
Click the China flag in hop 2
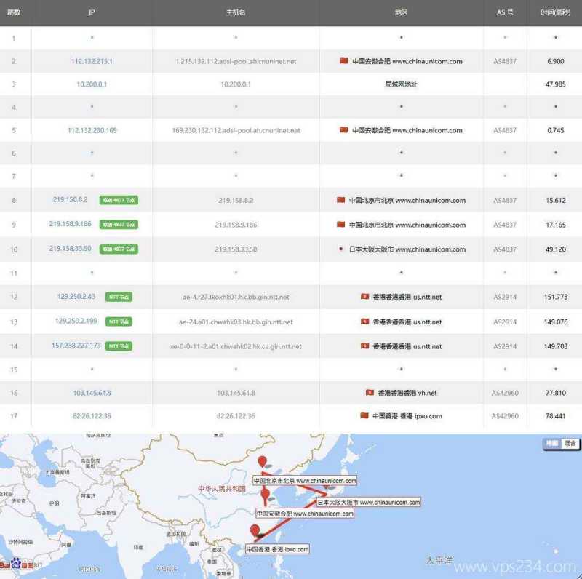pos(344,61)
